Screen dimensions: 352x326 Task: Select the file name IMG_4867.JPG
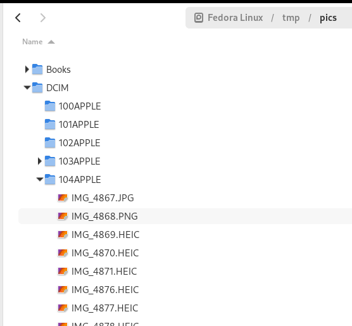pos(103,198)
